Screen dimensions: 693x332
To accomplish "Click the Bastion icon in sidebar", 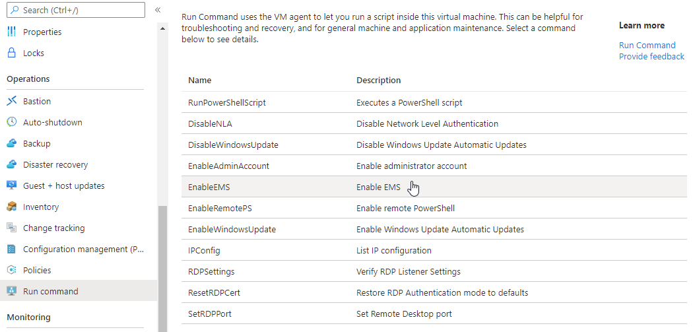I will click(x=11, y=101).
